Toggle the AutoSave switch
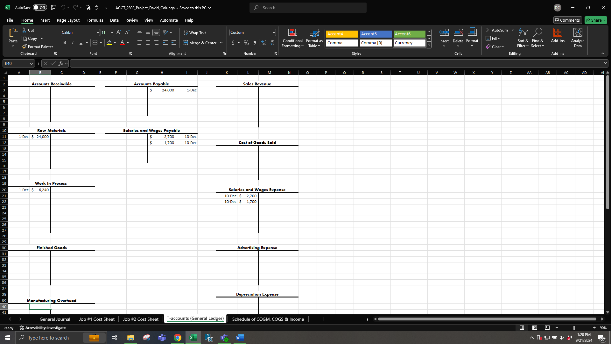The image size is (611, 344). (40, 8)
